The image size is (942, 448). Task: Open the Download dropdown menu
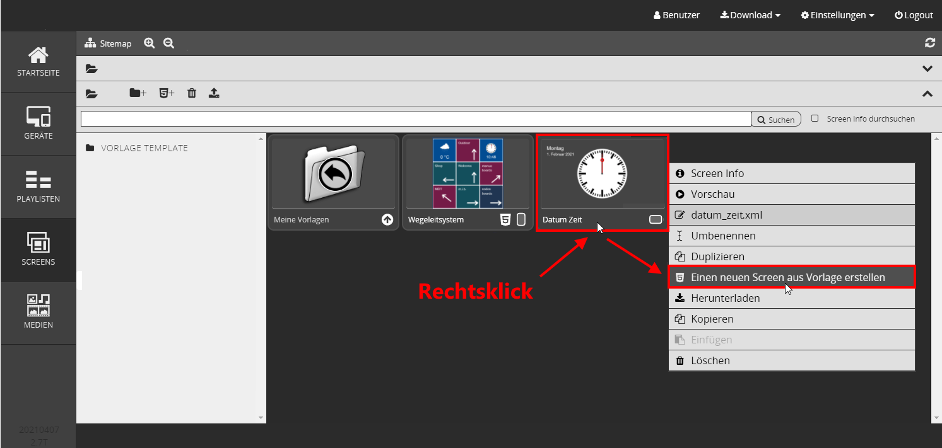(x=750, y=14)
